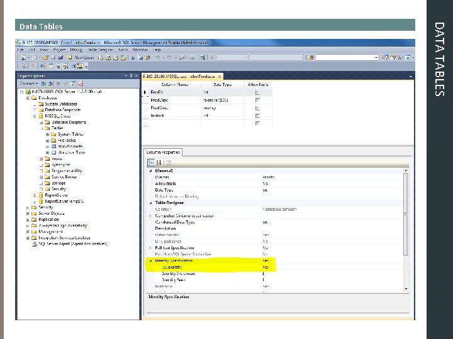
Task: Click the Copy icon in main toolbar
Action: (x=140, y=58)
